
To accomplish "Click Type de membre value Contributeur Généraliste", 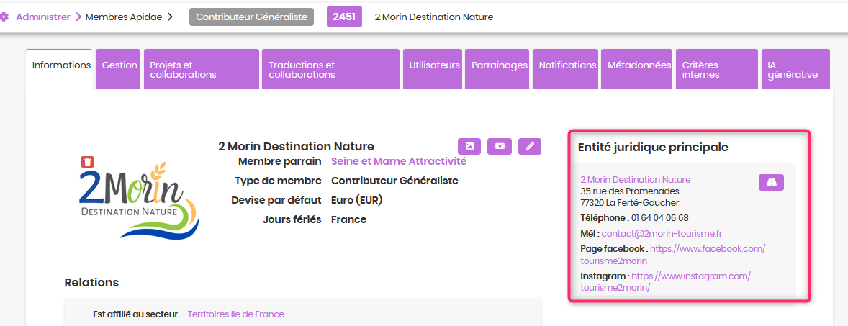I will click(x=394, y=181).
